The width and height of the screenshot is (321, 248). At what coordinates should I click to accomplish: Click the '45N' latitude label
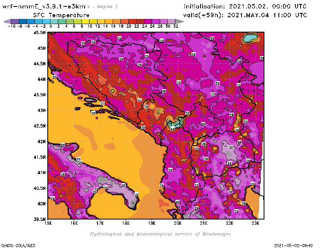click(x=41, y=48)
